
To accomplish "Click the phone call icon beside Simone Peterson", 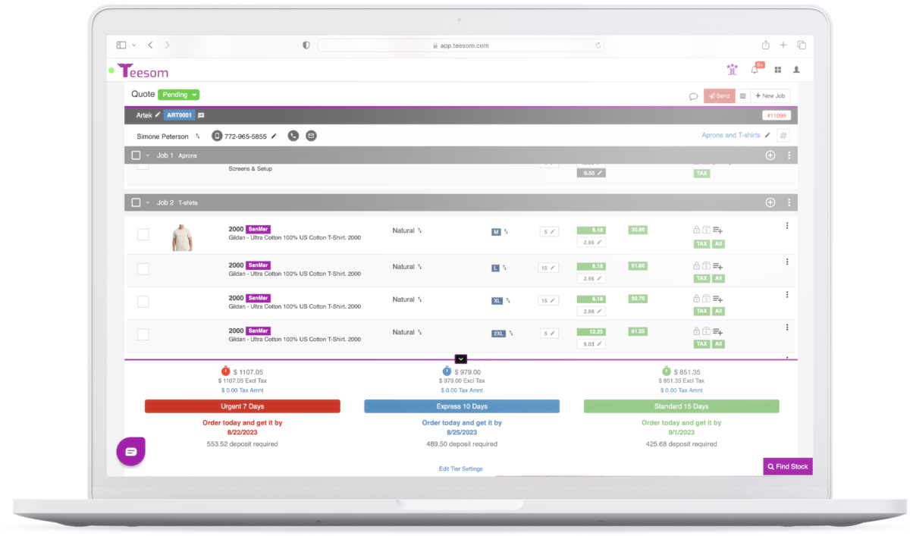I will [293, 136].
